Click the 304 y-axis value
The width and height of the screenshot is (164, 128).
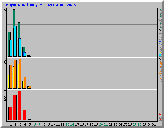tap(5, 61)
